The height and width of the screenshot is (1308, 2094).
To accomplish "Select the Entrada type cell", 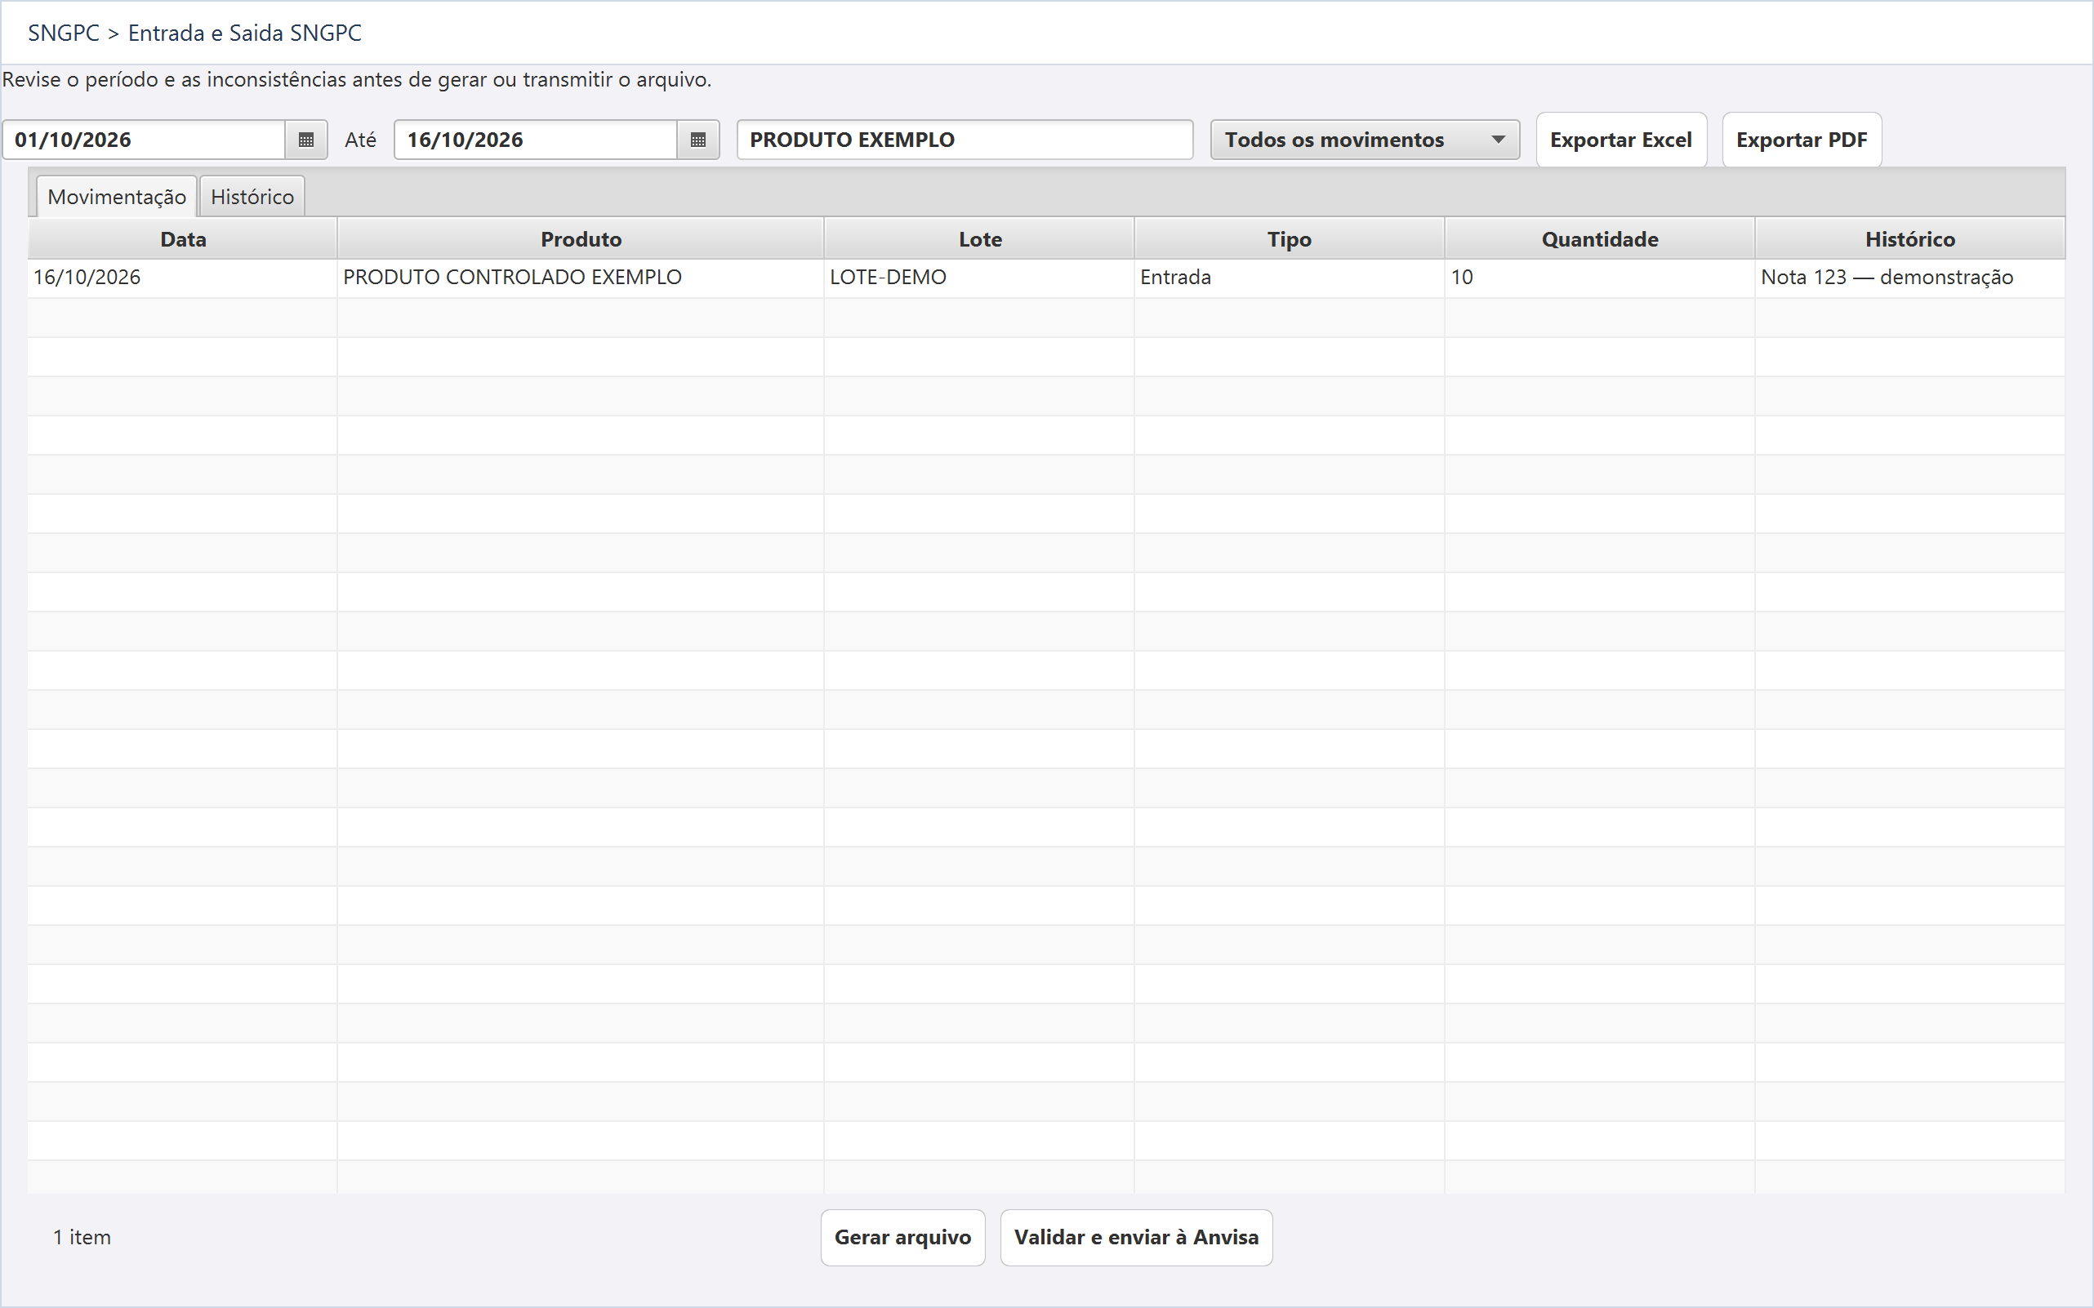I will point(1290,278).
